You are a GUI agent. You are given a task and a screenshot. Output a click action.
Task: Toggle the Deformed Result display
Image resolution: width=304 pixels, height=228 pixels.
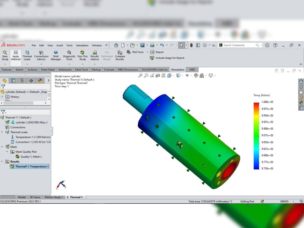click(107, 56)
